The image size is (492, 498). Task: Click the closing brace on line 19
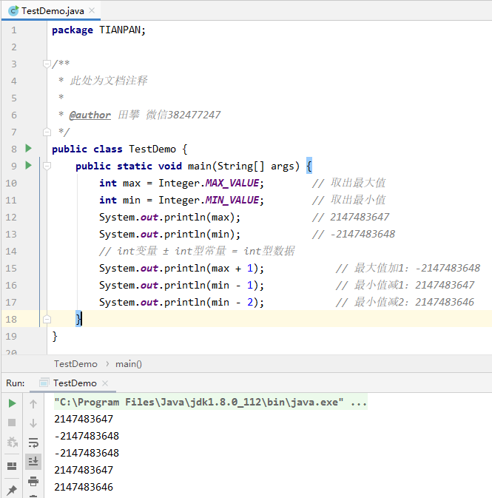[55, 336]
